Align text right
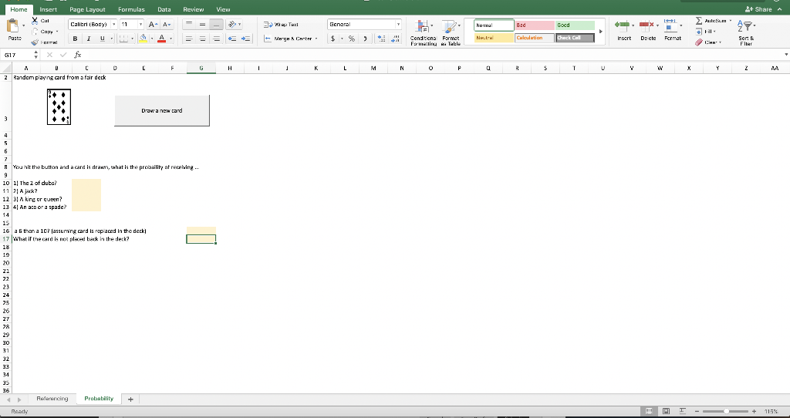 point(216,39)
